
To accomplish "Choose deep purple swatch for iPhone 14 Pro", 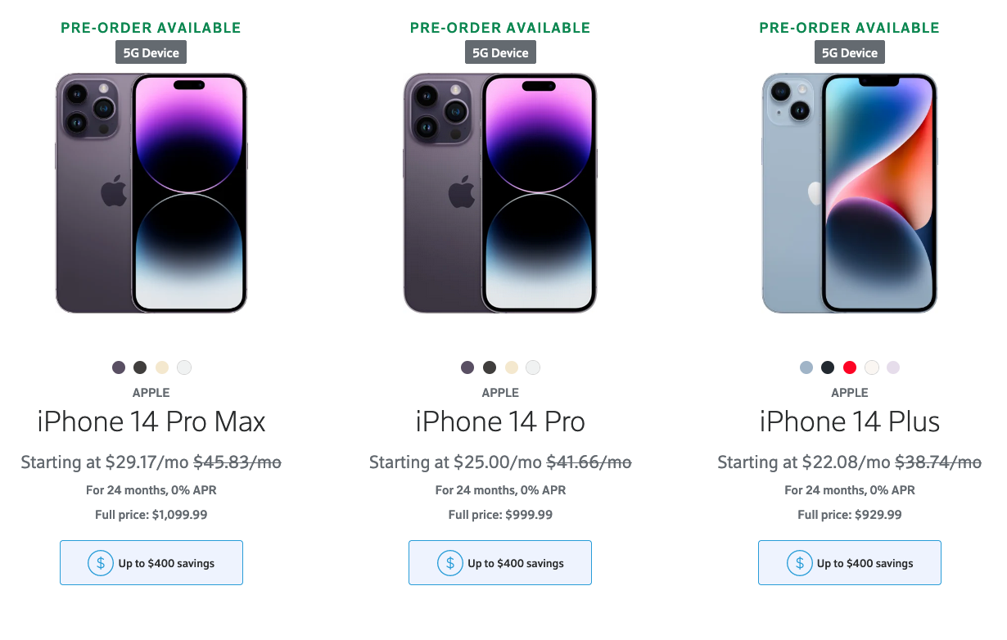I will tap(467, 367).
